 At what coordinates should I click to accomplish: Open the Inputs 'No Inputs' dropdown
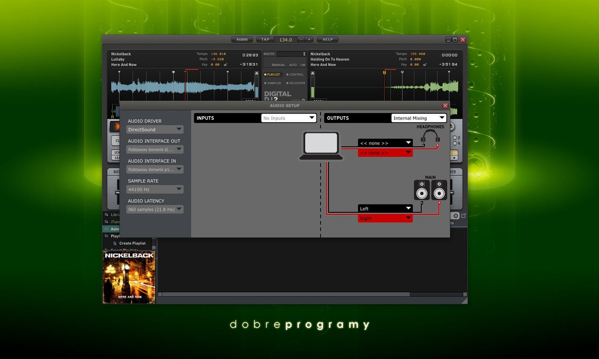click(289, 118)
